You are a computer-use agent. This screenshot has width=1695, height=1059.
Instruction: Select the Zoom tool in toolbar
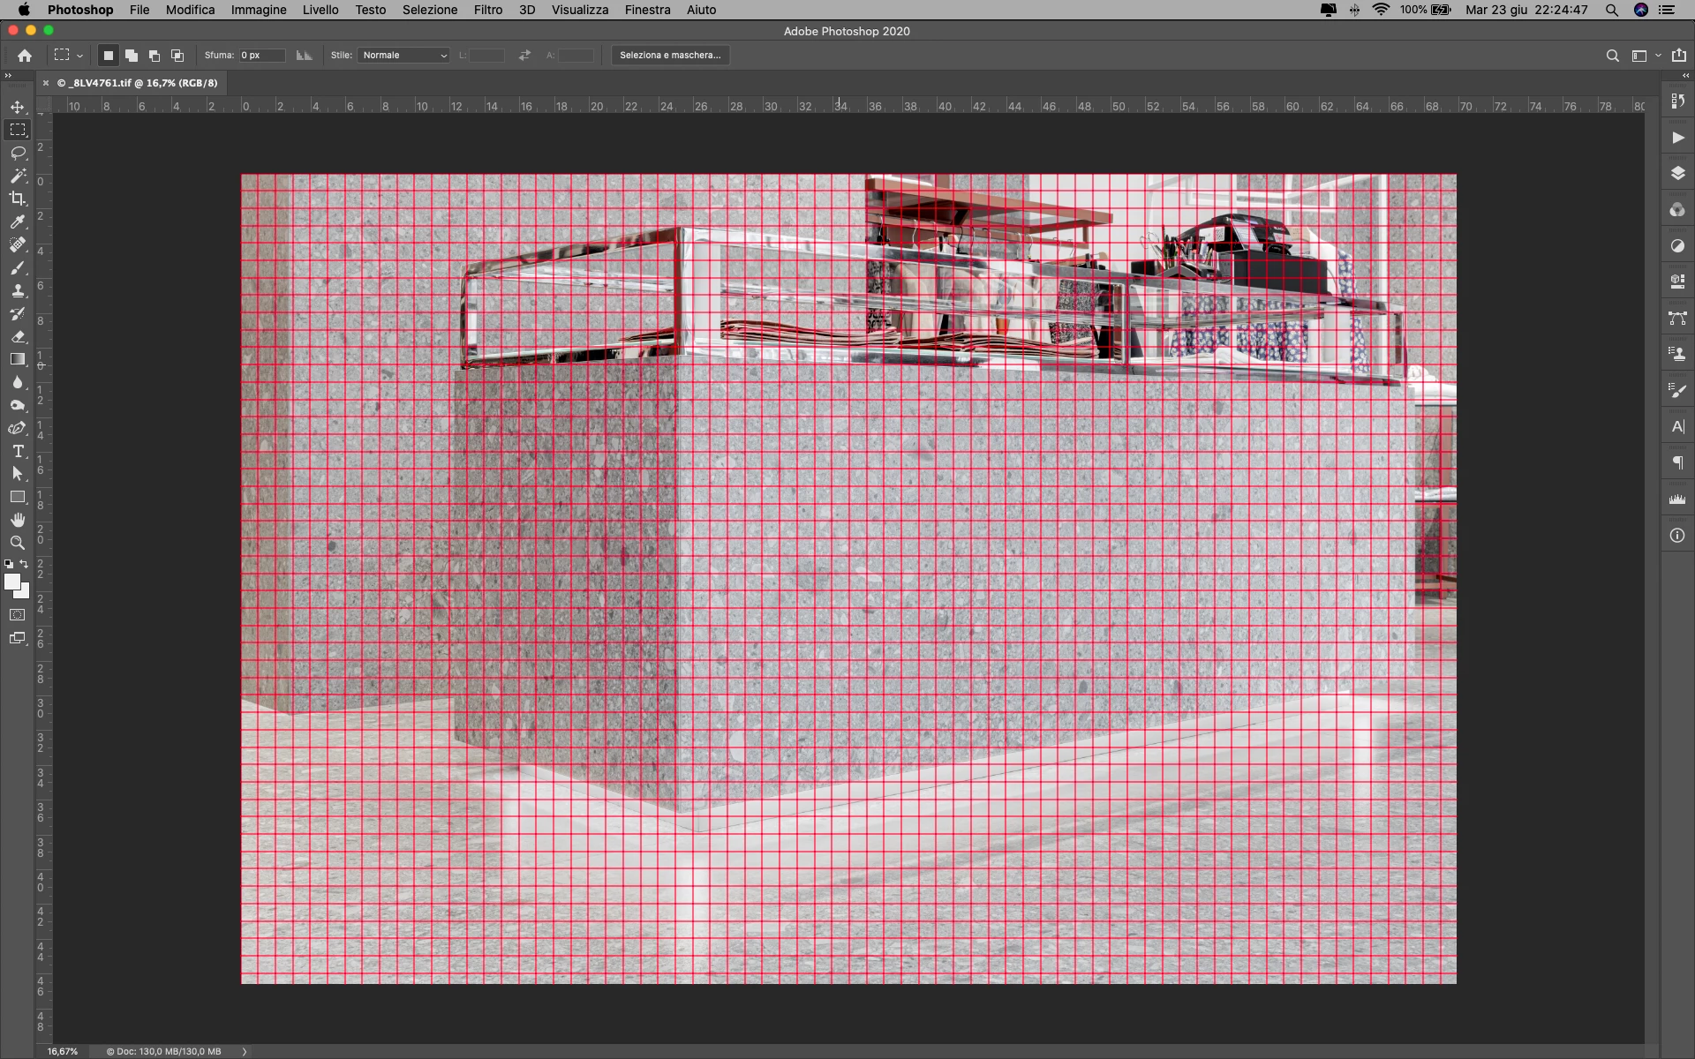click(18, 543)
